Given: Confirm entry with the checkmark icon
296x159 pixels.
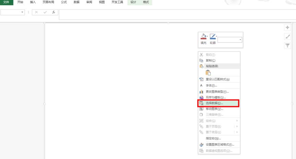Looking at the screenshot, I should 45,12.
